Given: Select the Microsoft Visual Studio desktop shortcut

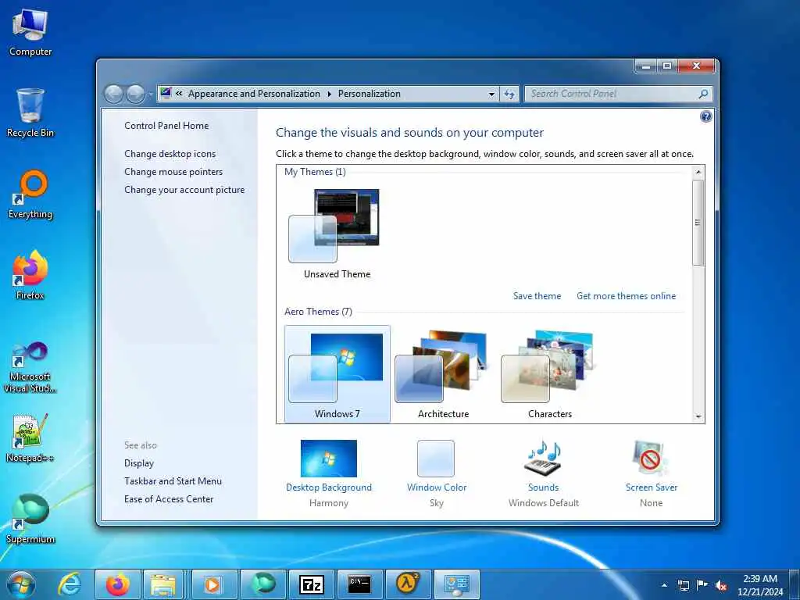Looking at the screenshot, I should tap(30, 367).
